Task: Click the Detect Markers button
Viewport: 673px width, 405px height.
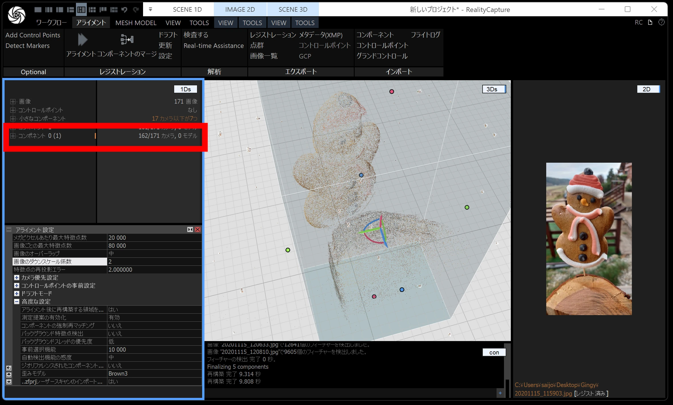Action: click(28, 46)
